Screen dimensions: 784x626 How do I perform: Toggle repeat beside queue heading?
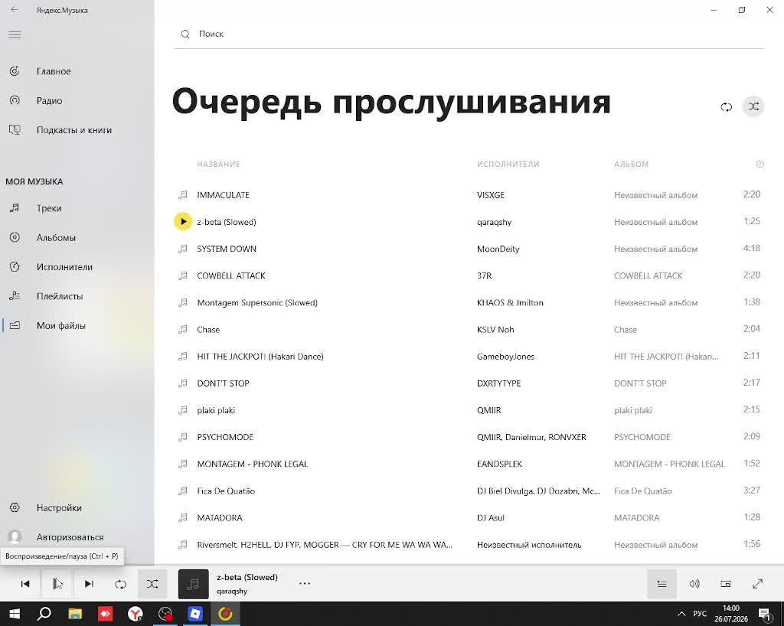(726, 106)
